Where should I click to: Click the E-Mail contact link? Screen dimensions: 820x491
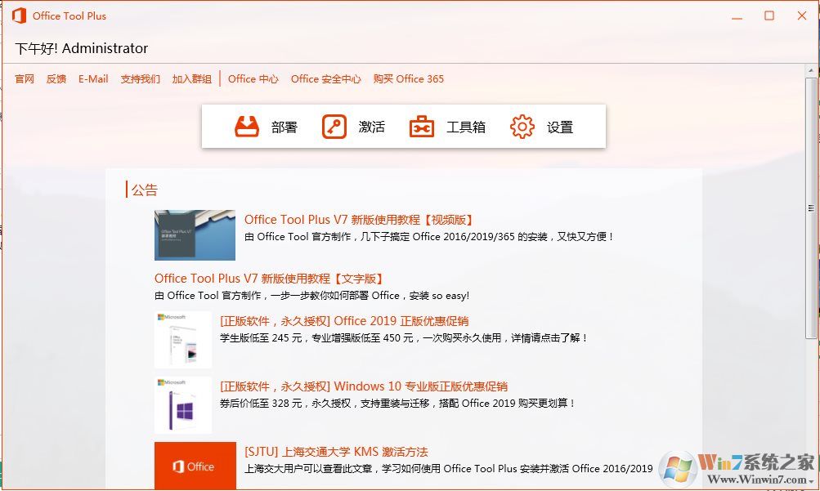point(92,78)
